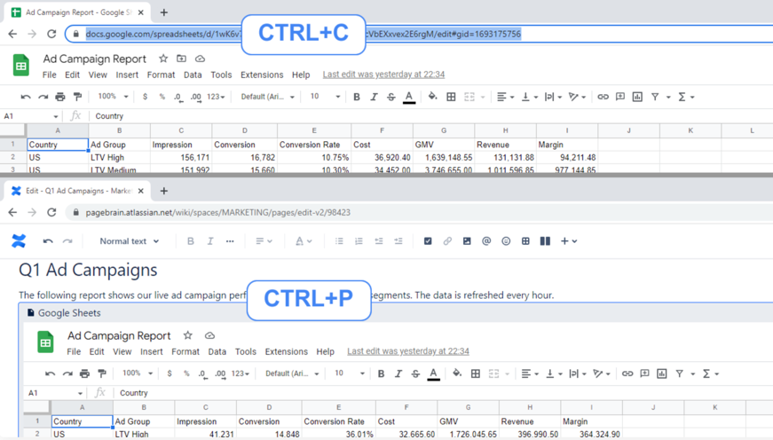Click the Google Sheets home logo in the upper window

coord(21,66)
